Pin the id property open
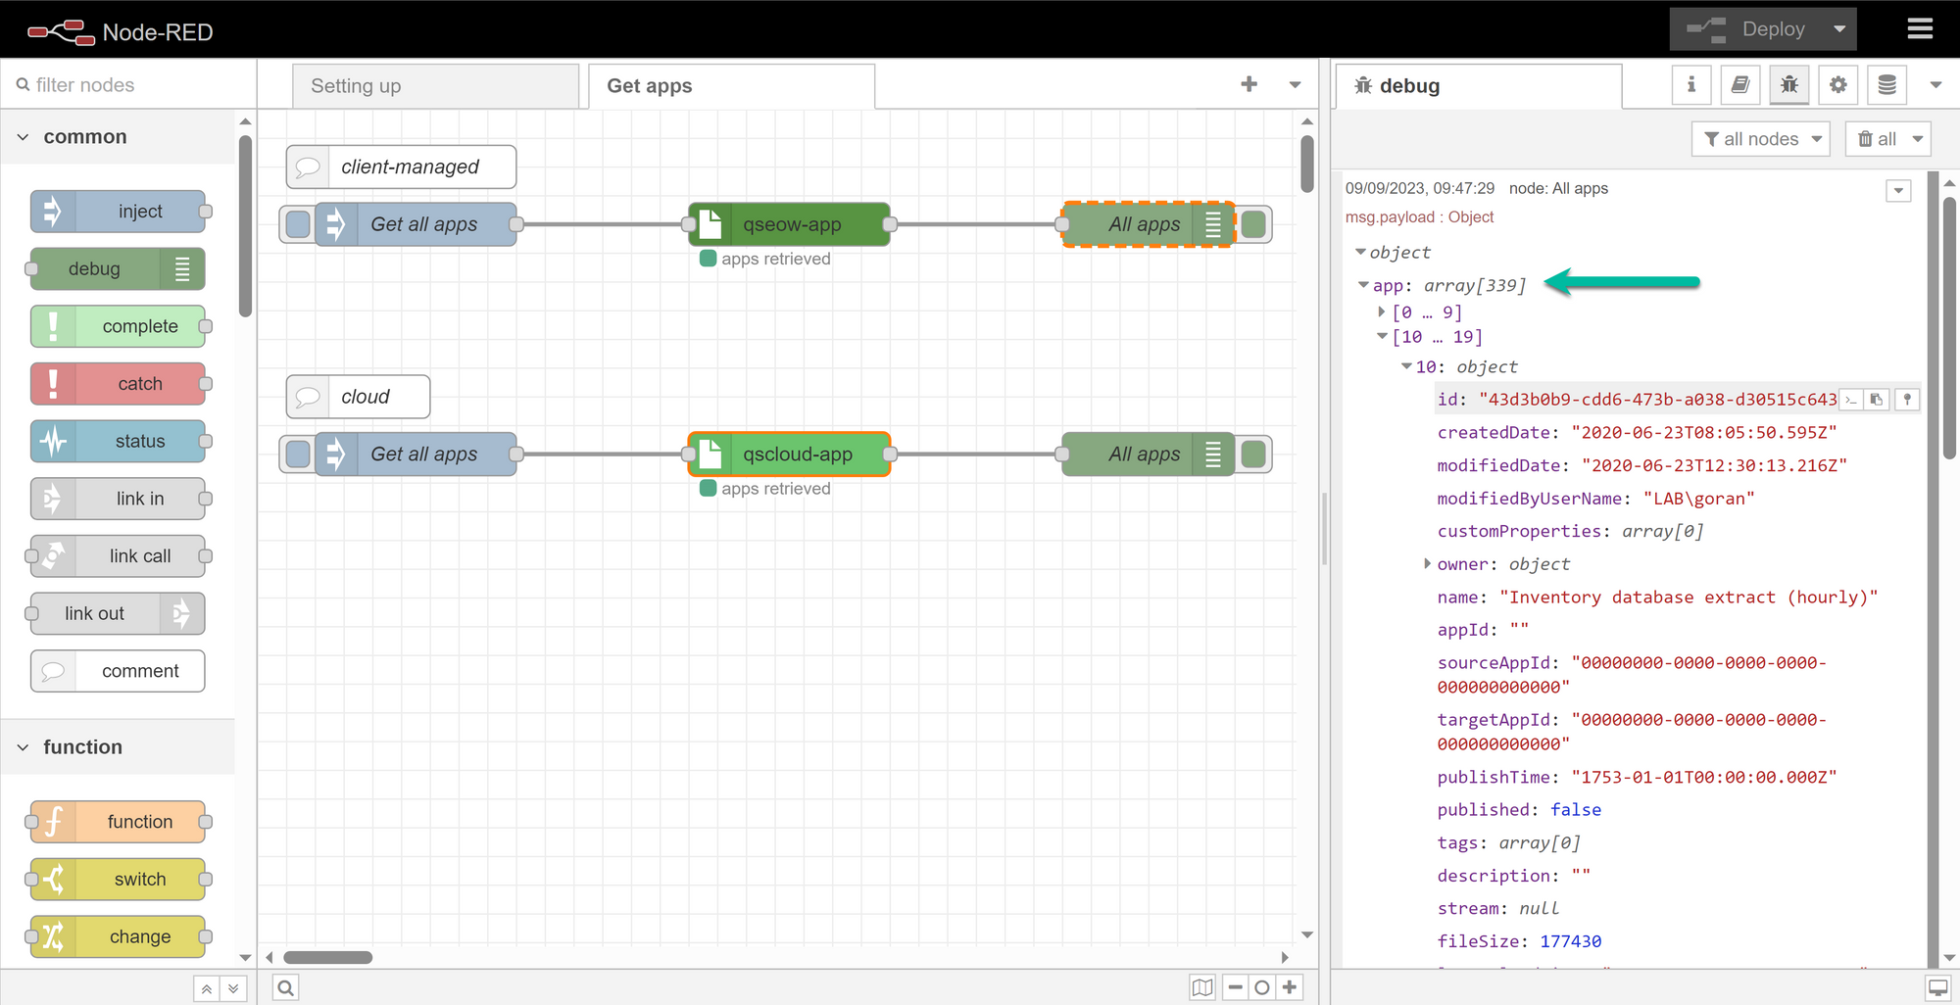The width and height of the screenshot is (1960, 1005). [1907, 400]
